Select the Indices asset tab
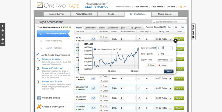 [x=102, y=28]
